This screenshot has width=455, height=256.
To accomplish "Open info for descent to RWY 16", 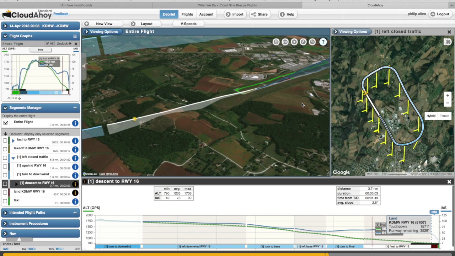I will tap(75, 184).
